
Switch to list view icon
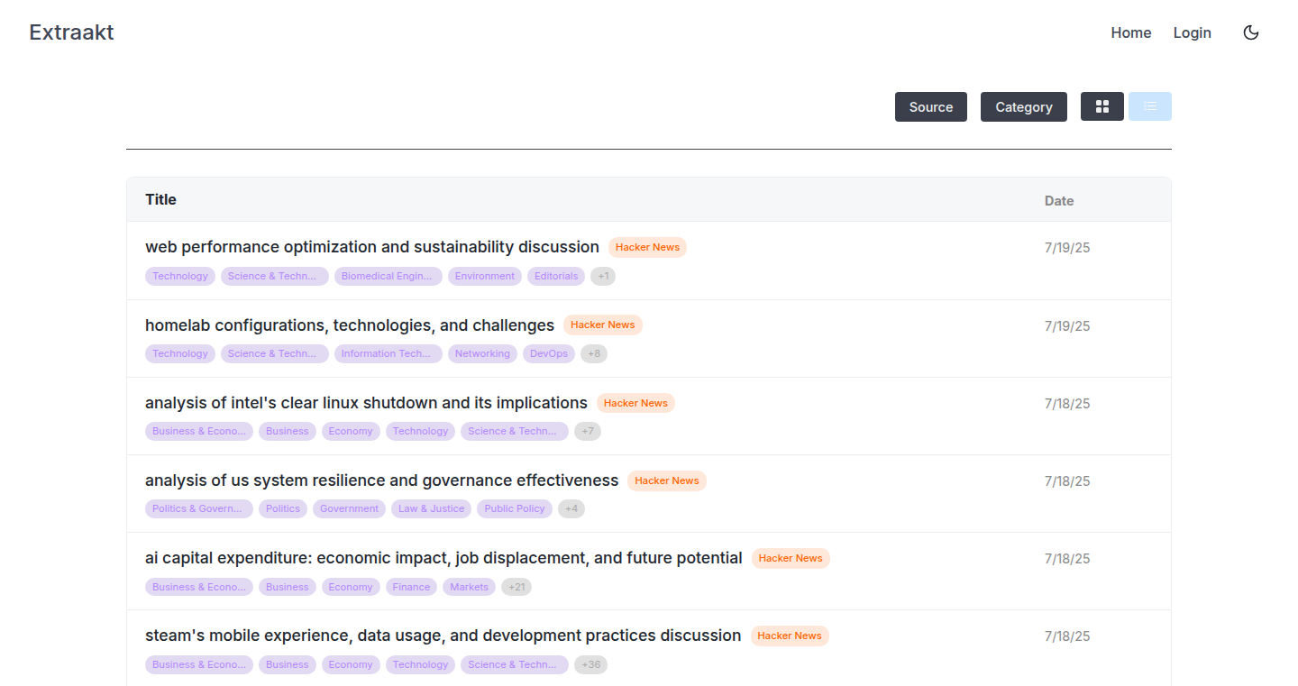1150,106
